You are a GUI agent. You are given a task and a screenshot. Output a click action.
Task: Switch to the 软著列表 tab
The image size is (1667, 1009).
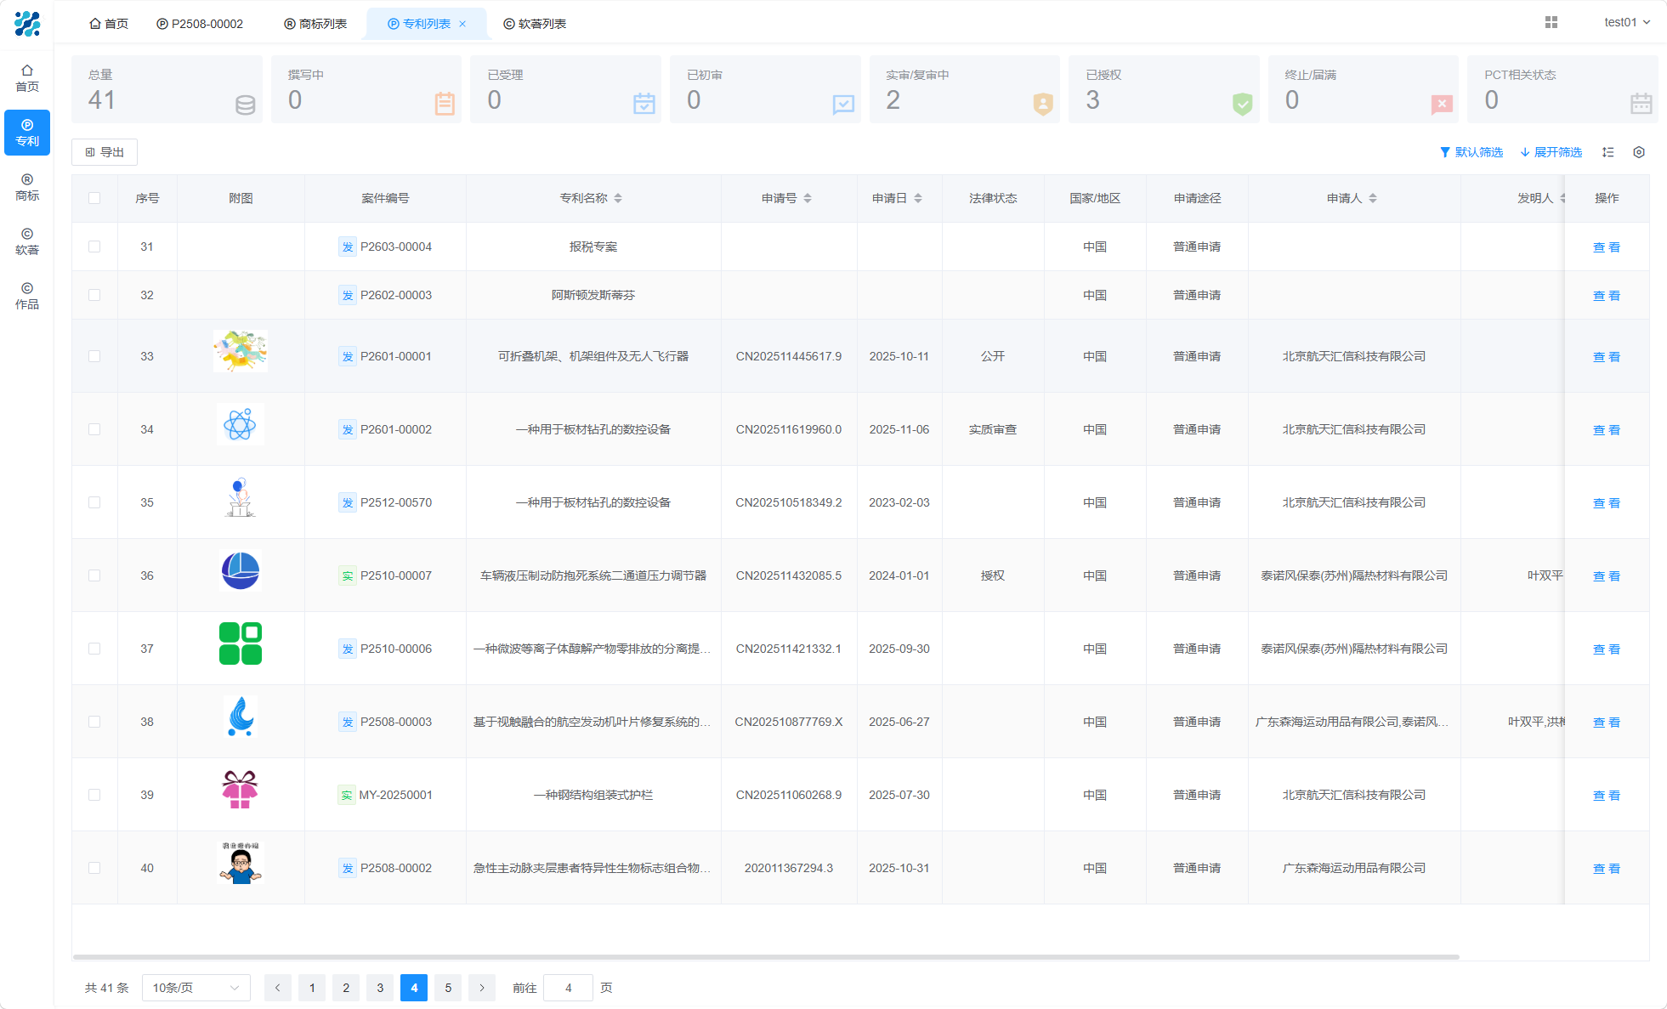point(535,24)
